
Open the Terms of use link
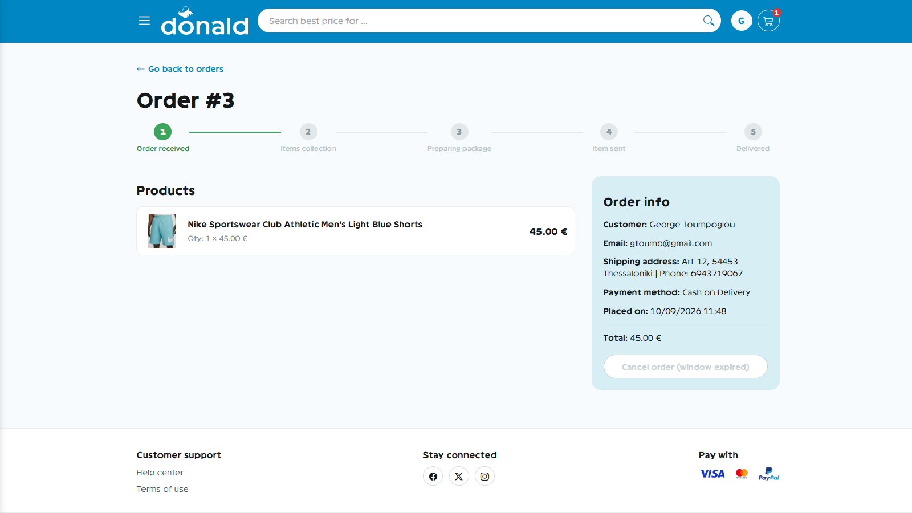coord(162,489)
